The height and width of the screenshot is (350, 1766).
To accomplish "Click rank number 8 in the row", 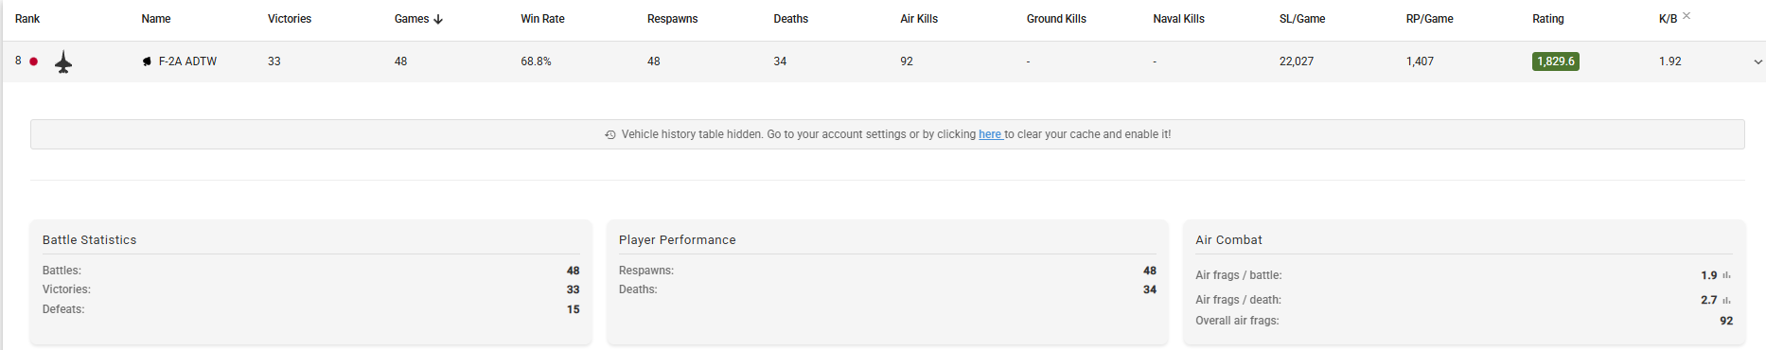I will coord(18,61).
